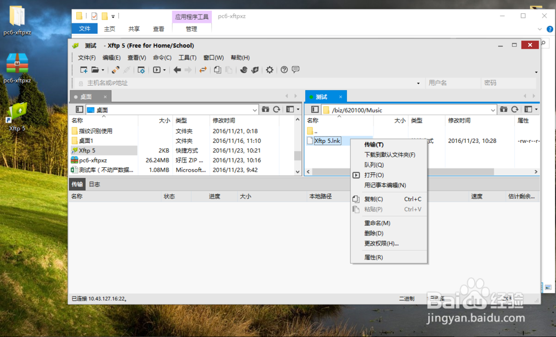Screen dimensions: 556x337
Task: Click the Connect plug icon
Action: point(116,70)
